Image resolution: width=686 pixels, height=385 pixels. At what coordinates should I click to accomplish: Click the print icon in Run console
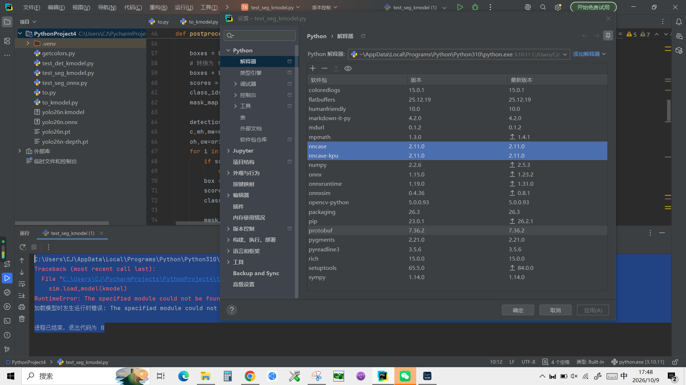tap(22, 307)
